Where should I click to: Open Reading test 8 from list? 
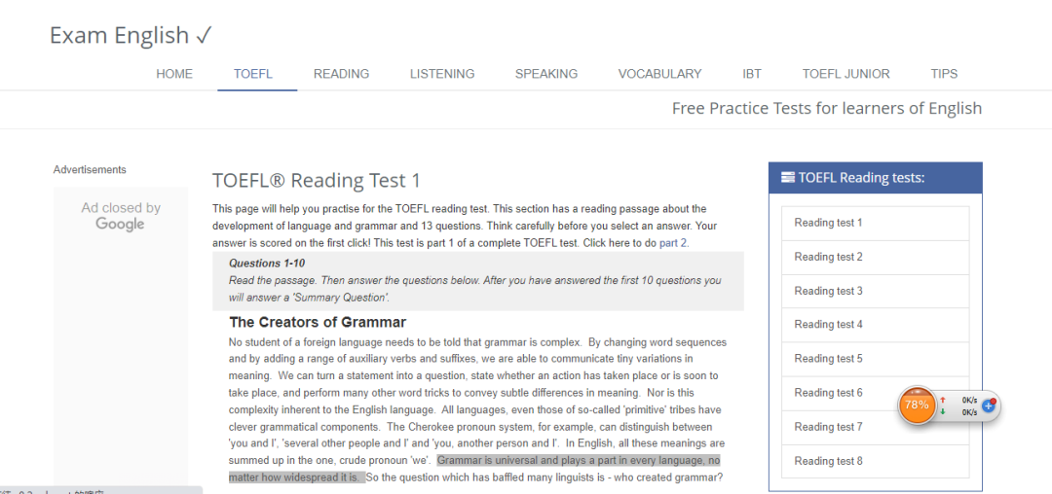click(876, 461)
